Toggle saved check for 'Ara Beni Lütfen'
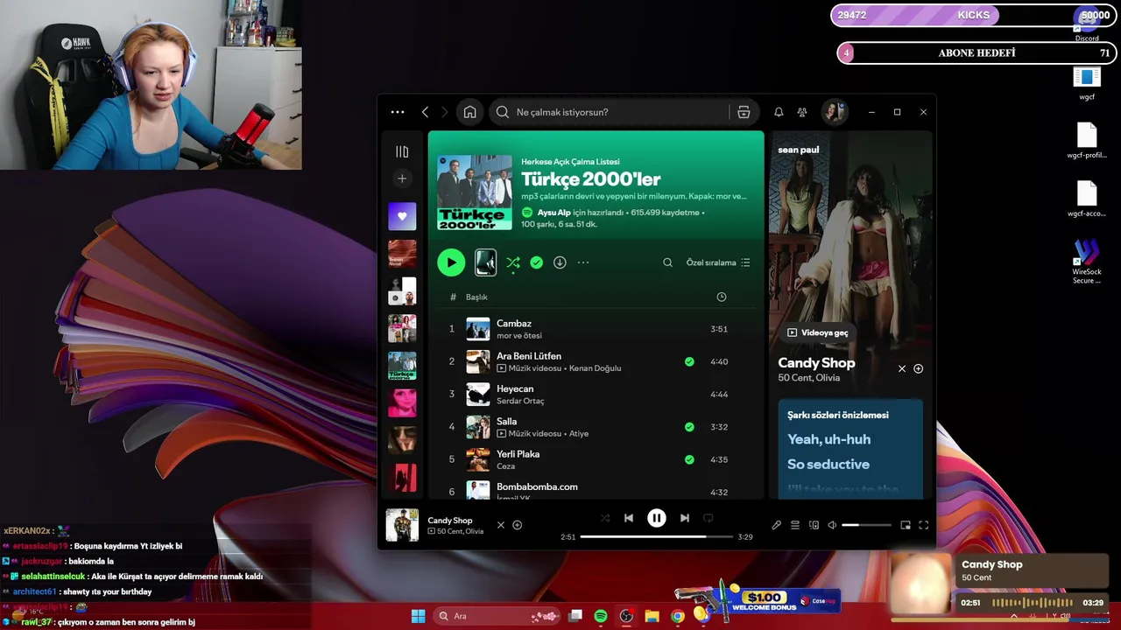This screenshot has width=1121, height=630. click(689, 361)
